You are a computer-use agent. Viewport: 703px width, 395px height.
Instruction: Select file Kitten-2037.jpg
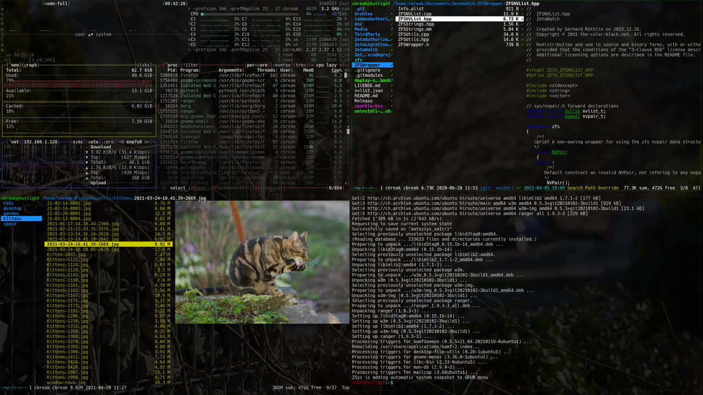[109, 255]
